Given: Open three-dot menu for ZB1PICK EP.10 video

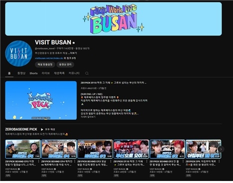Looking at the screenshot, I should coord(147,162).
